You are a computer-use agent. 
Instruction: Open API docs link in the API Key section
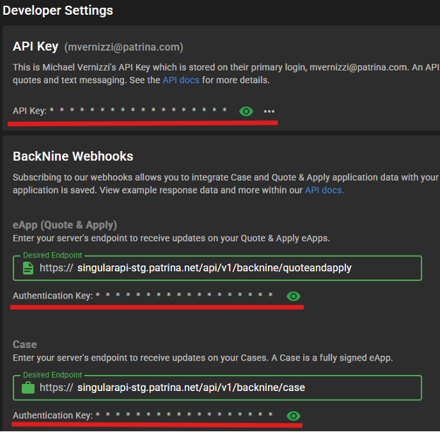tap(181, 80)
